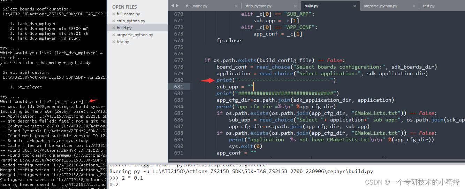Viewport: 465px width, 189px height.
Task: Switch to the strip_python.py tab
Action: pyautogui.click(x=258, y=6)
